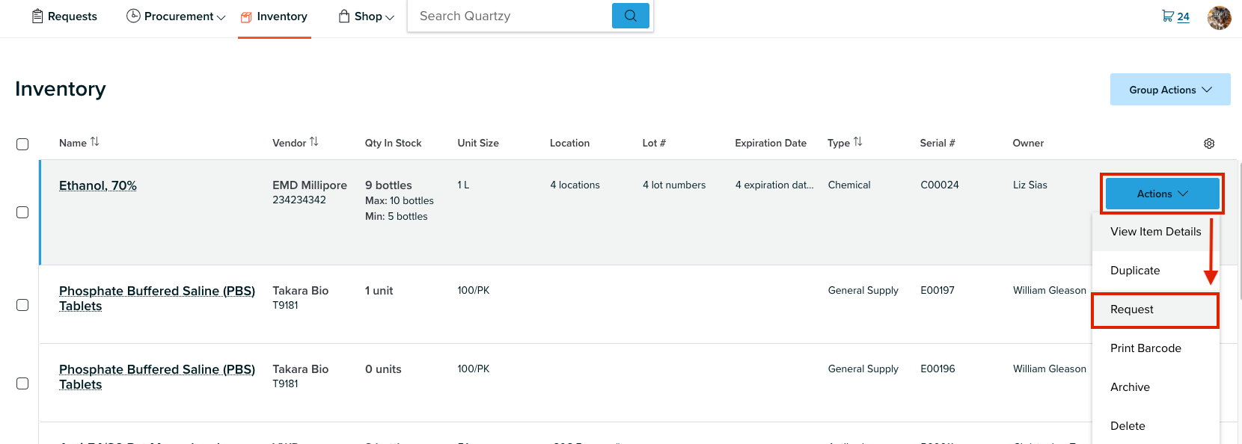
Task: Click the Owner column header
Action: coord(1028,143)
